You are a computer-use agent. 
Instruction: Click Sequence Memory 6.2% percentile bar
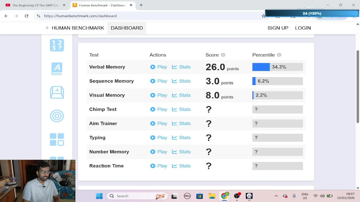coord(278,81)
